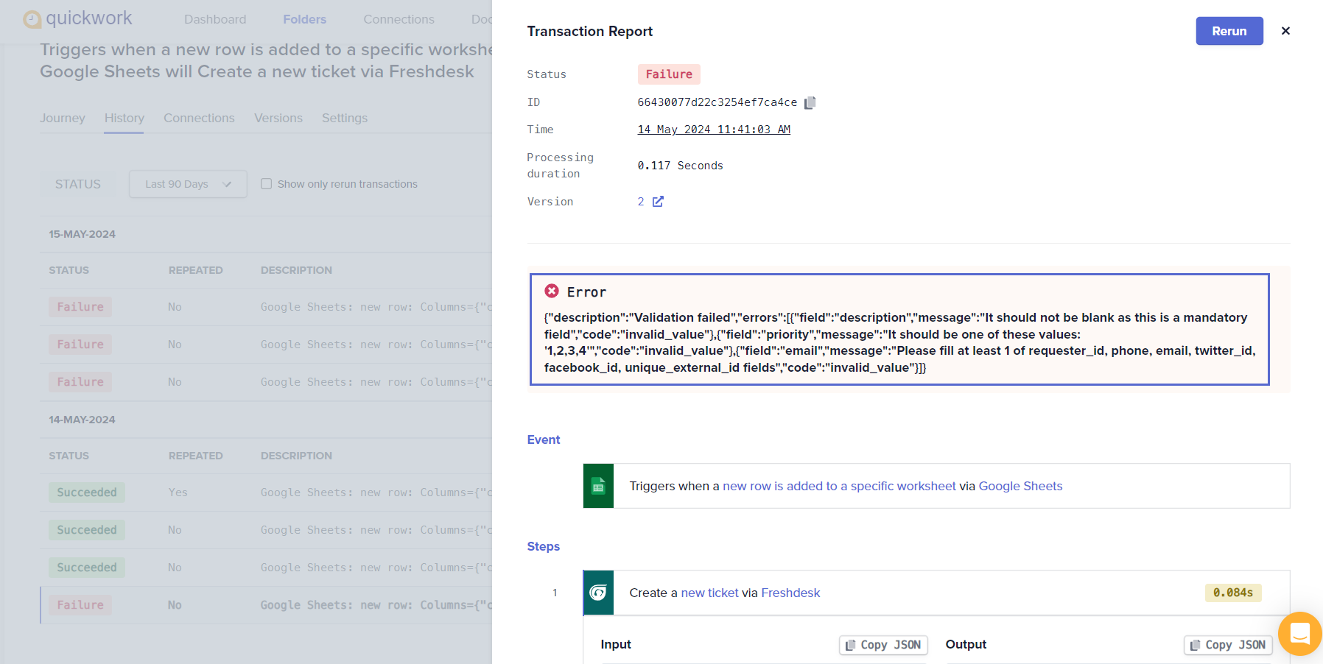Image resolution: width=1323 pixels, height=664 pixels.
Task: Click the transaction ID text
Action: tap(717, 102)
